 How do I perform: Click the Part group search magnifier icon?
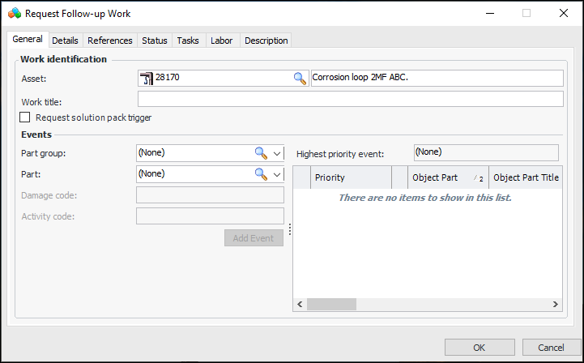pos(261,152)
